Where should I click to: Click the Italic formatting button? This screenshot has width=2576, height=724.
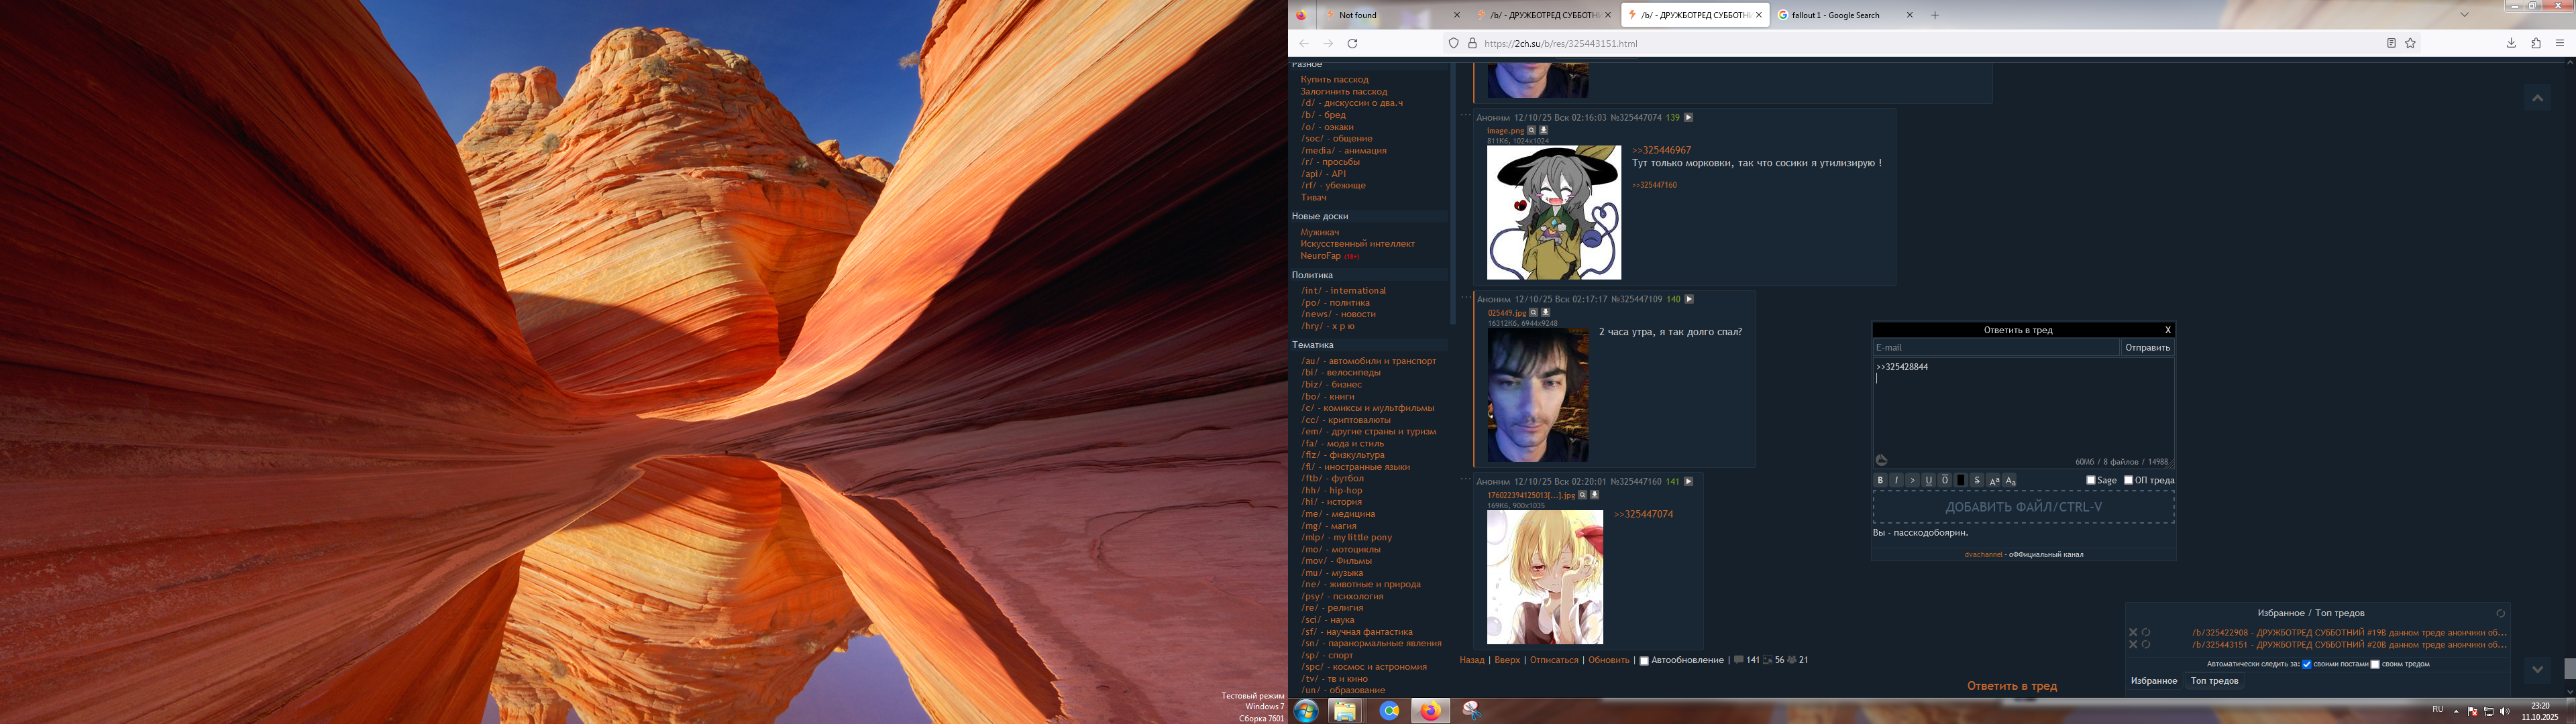tap(1896, 481)
